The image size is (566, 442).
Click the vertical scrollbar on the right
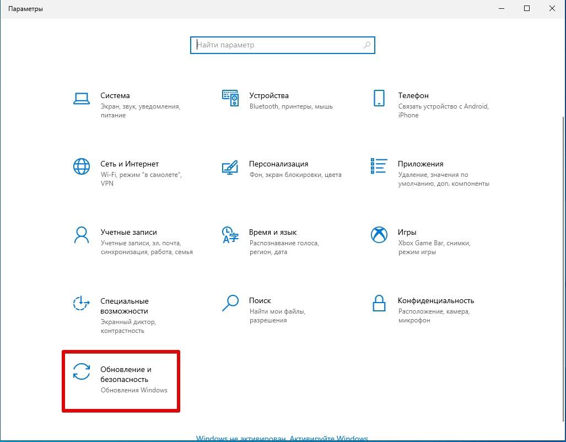pyautogui.click(x=563, y=269)
